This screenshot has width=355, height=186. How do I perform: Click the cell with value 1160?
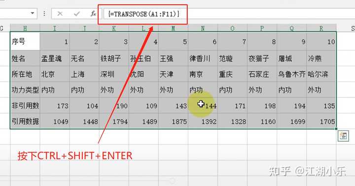tap(262, 121)
